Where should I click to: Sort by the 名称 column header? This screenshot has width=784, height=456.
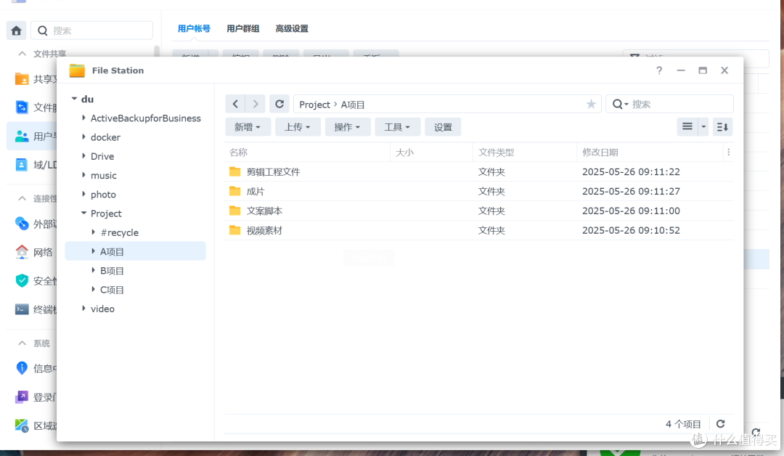tap(307, 152)
